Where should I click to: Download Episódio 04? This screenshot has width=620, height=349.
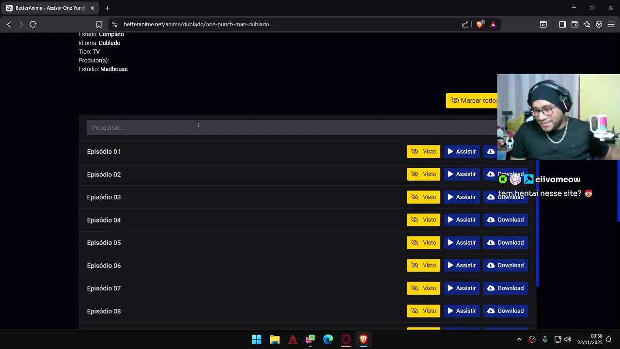coord(505,220)
